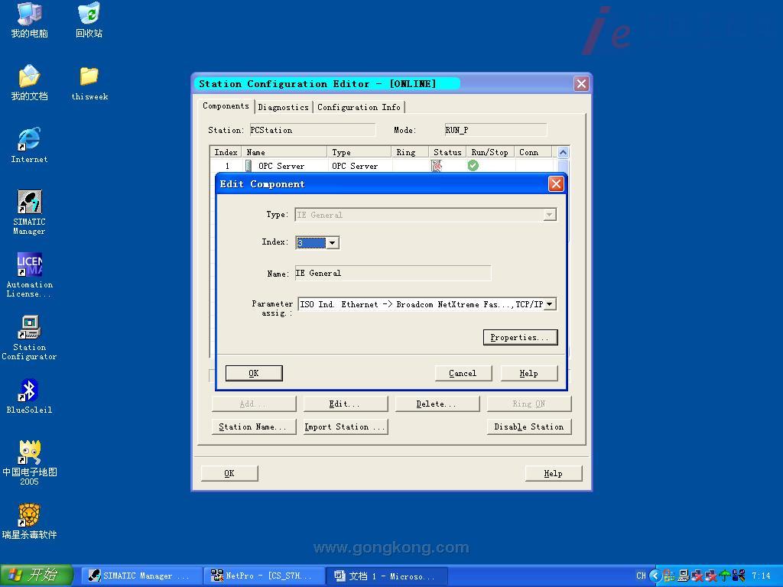This screenshot has width=783, height=587.
Task: Click Help at the bottom of Station Configuration Editor
Action: coord(554,472)
